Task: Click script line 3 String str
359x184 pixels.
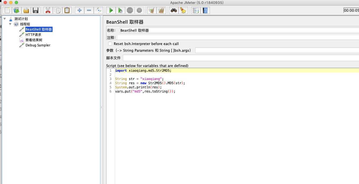Action: pyautogui.click(x=139, y=79)
